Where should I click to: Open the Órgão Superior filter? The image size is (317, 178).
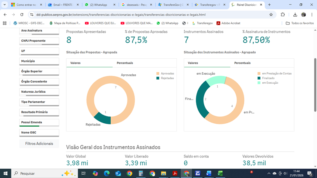tap(39, 71)
